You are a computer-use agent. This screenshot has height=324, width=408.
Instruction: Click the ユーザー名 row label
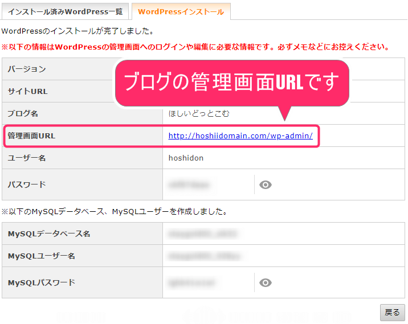pyautogui.click(x=27, y=158)
